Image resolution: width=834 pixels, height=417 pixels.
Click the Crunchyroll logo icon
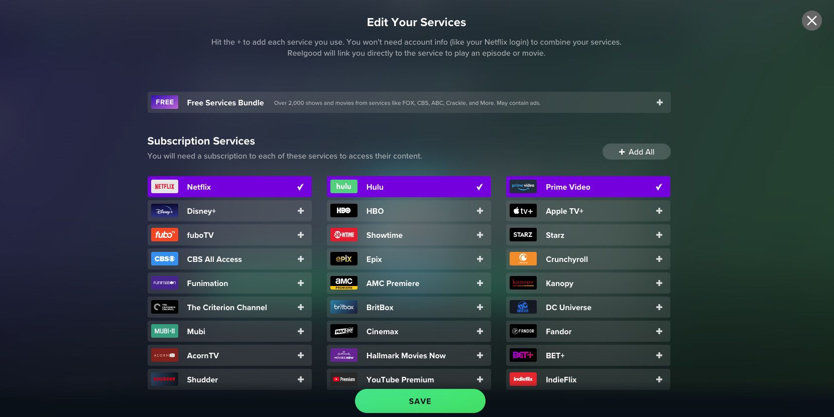click(x=523, y=259)
